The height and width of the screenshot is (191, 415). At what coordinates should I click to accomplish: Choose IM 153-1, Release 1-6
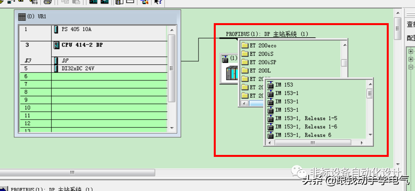(x=302, y=127)
